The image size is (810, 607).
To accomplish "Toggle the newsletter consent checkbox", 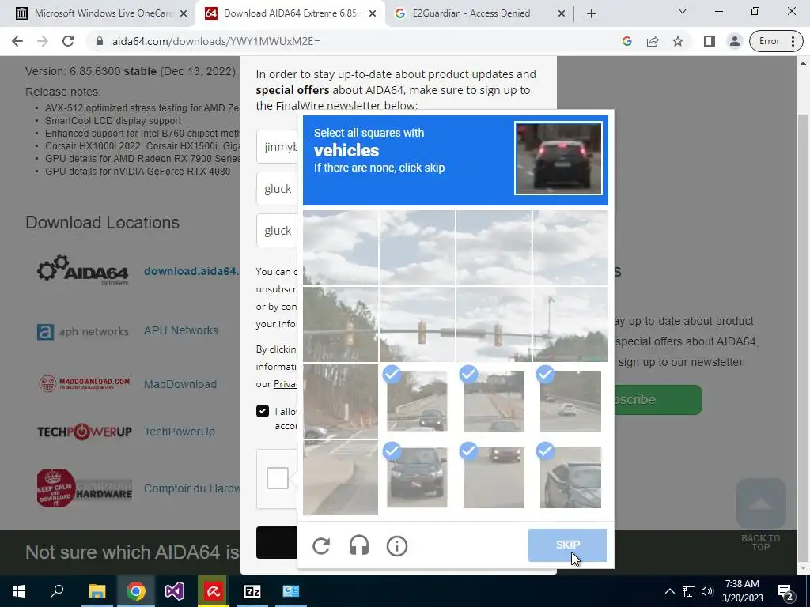I will 263,411.
